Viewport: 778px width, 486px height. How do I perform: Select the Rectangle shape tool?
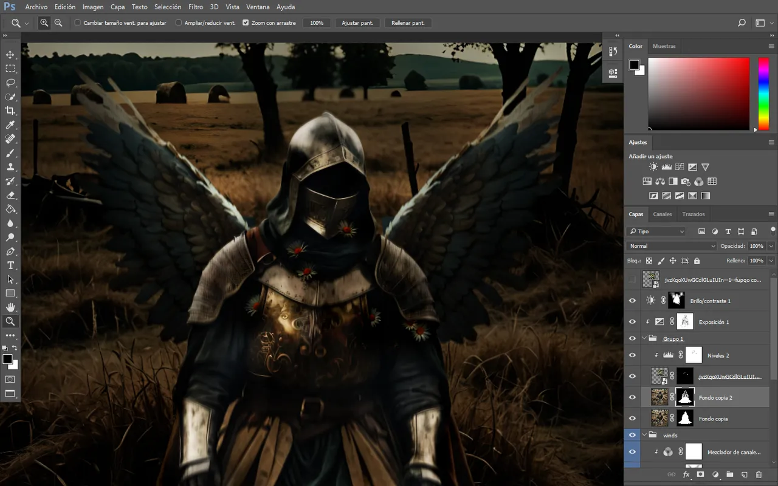pyautogui.click(x=10, y=293)
